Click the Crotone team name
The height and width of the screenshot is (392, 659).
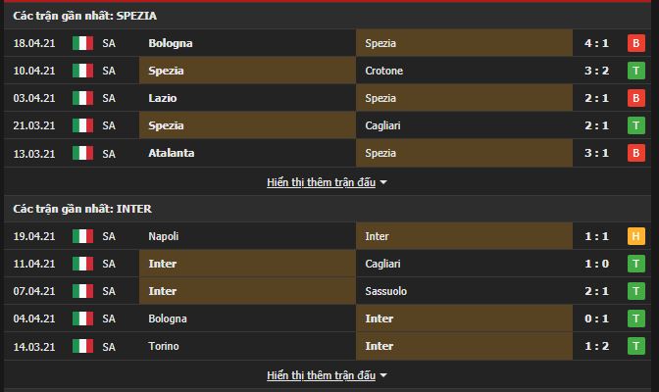pyautogui.click(x=383, y=71)
